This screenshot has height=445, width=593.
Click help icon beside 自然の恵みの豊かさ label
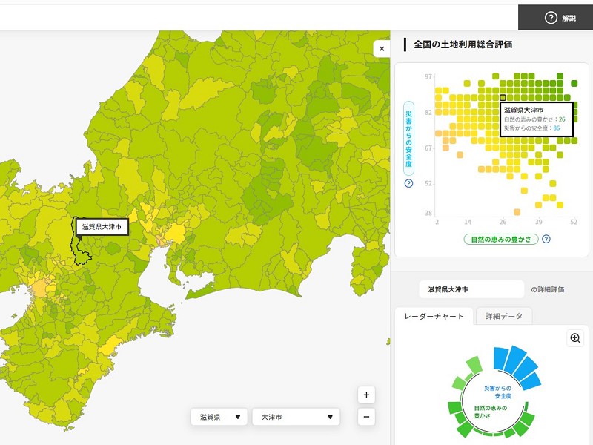[x=546, y=239]
